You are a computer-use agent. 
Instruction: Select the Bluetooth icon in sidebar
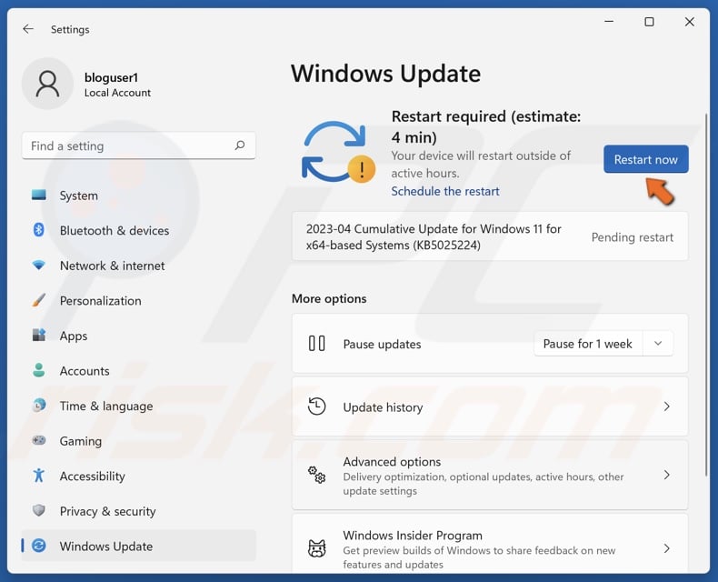(x=39, y=230)
